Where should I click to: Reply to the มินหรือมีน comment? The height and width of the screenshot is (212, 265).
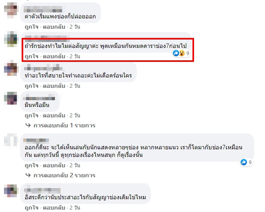(x=54, y=115)
